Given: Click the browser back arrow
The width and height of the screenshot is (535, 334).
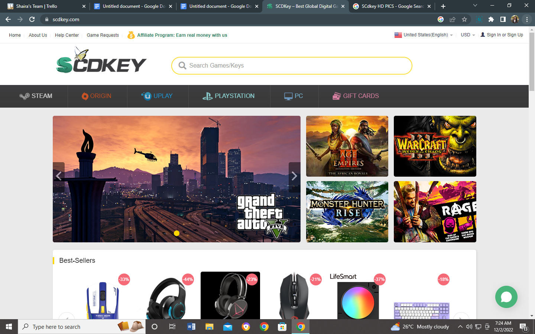Looking at the screenshot, I should pos(8,19).
